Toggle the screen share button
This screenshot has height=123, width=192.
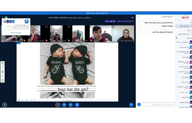coord(58,105)
